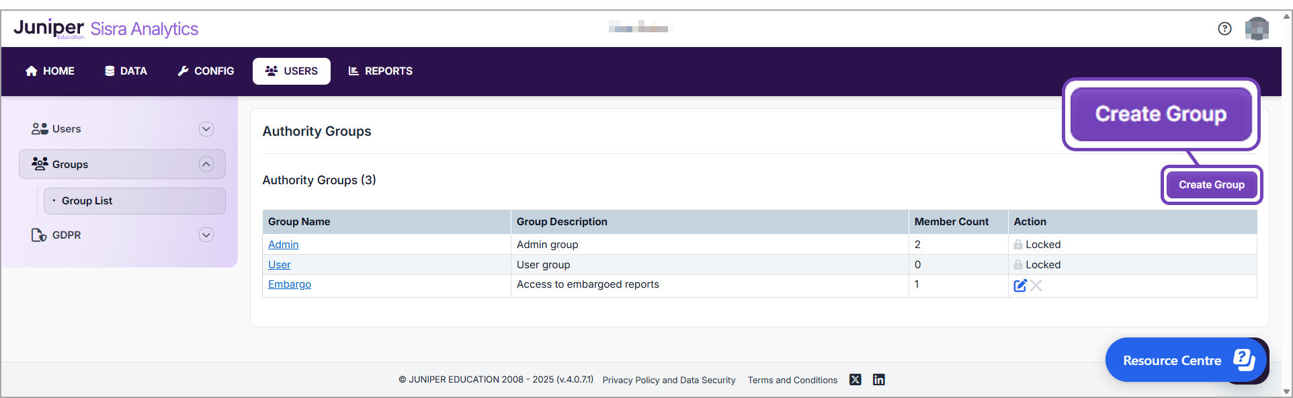This screenshot has width=1293, height=398.
Task: Open the LinkedIn icon in footer
Action: coord(878,380)
